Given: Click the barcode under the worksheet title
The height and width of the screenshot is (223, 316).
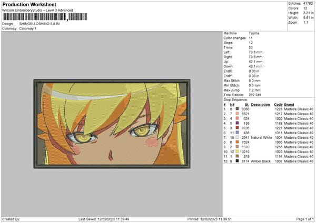Looking at the screenshot, I should (x=45, y=17).
